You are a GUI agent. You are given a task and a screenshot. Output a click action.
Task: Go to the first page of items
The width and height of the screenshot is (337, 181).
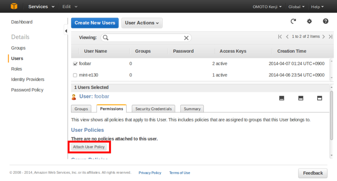(x=280, y=37)
